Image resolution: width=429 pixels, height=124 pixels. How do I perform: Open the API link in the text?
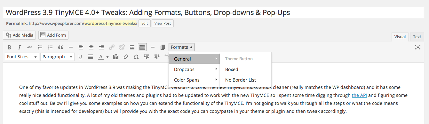[x=360, y=95]
